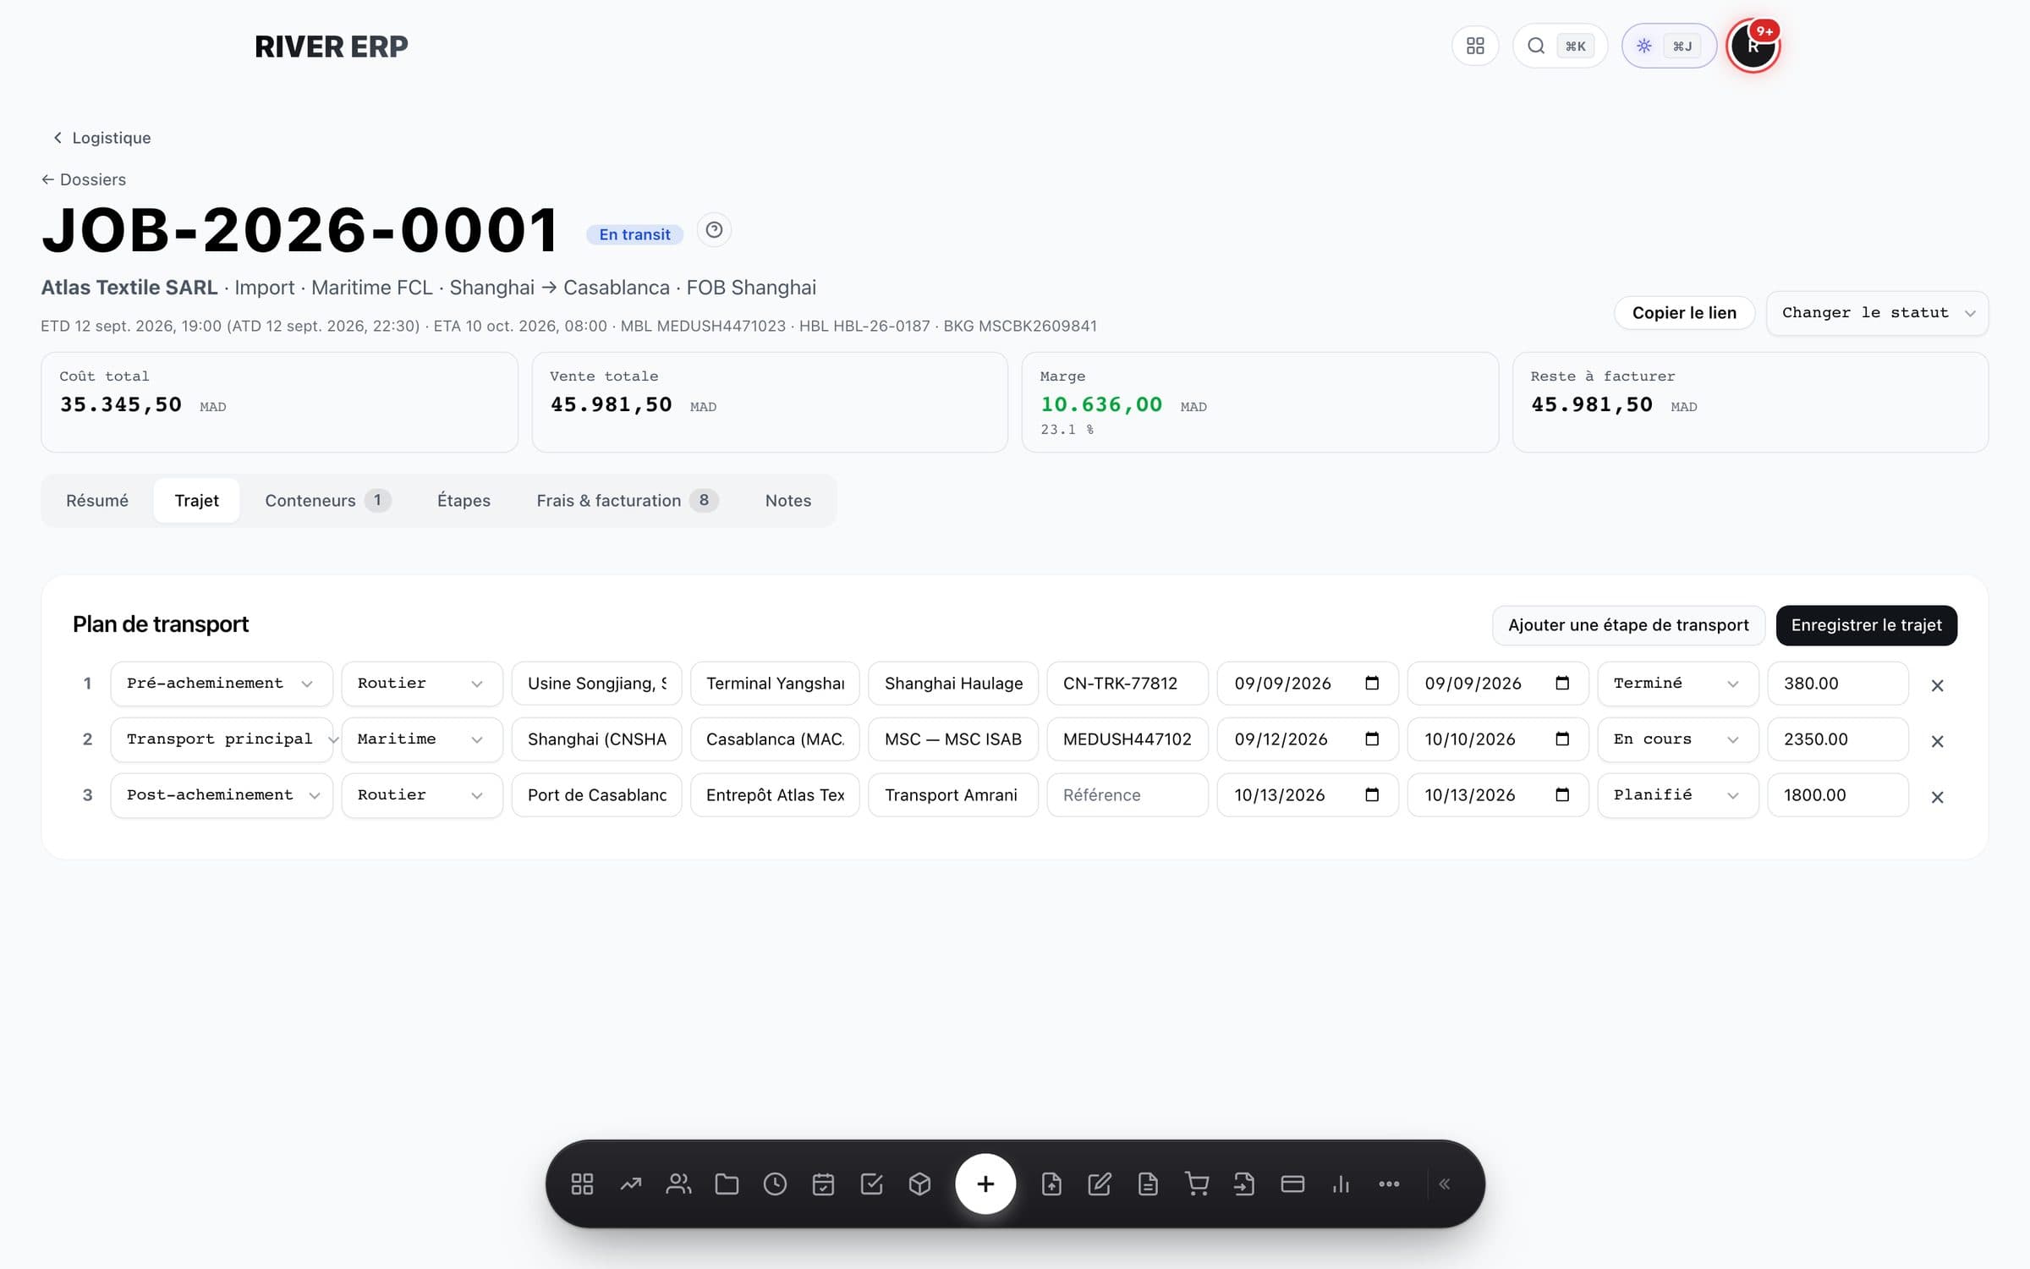The width and height of the screenshot is (2030, 1269).
Task: Remove the Pré-acheminement transport leg
Action: click(1937, 685)
